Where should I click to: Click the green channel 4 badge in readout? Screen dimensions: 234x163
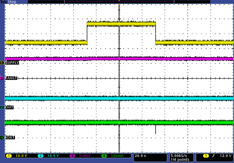tap(104, 156)
